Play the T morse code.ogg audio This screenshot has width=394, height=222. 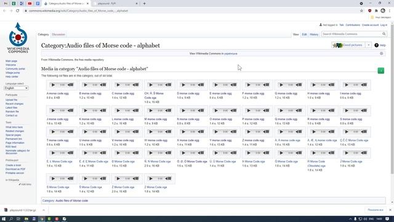pyautogui.click(x=54, y=131)
